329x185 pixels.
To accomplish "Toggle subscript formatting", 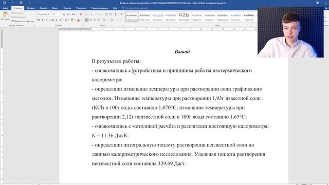I will tap(57, 20).
